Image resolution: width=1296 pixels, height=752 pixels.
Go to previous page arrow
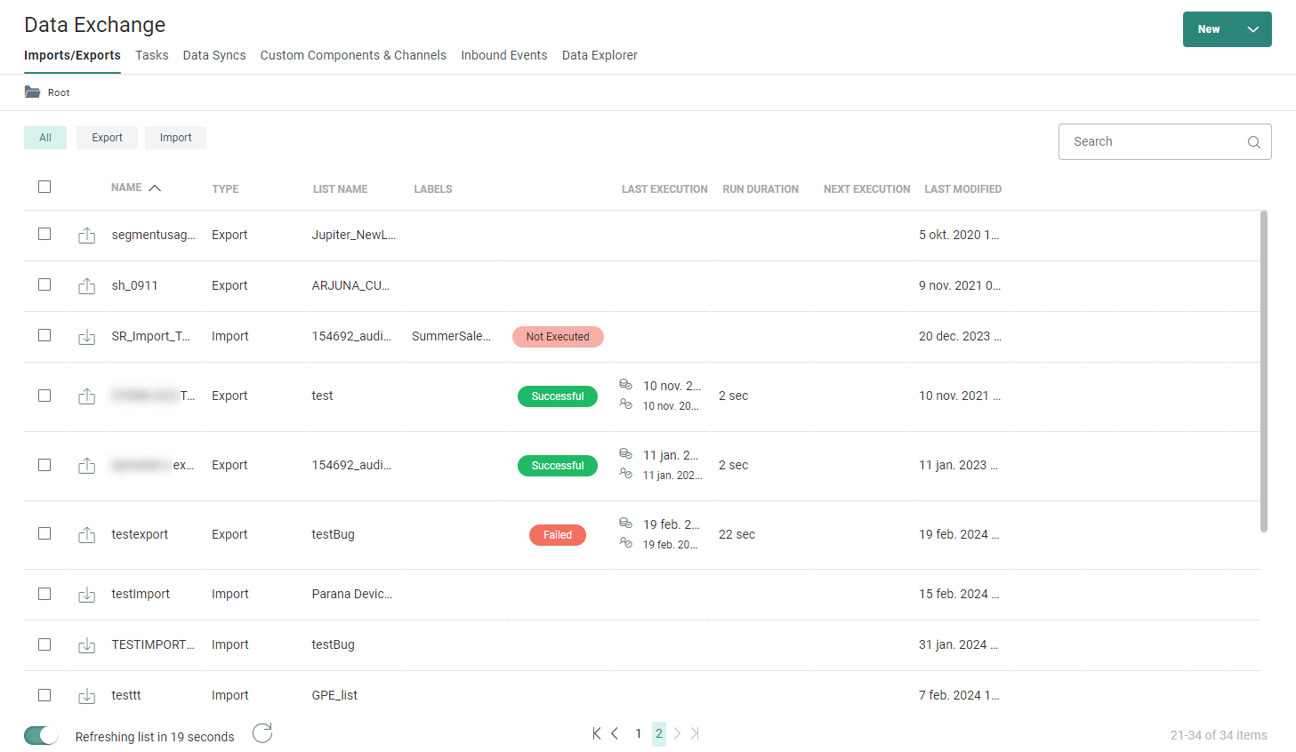coord(615,733)
